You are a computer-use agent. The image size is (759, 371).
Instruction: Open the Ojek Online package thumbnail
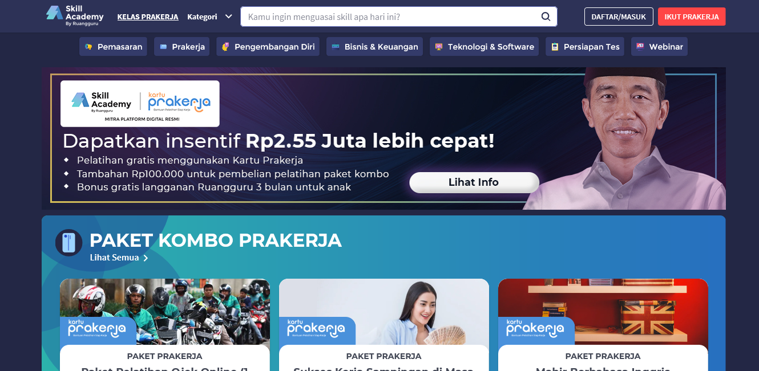coord(165,312)
